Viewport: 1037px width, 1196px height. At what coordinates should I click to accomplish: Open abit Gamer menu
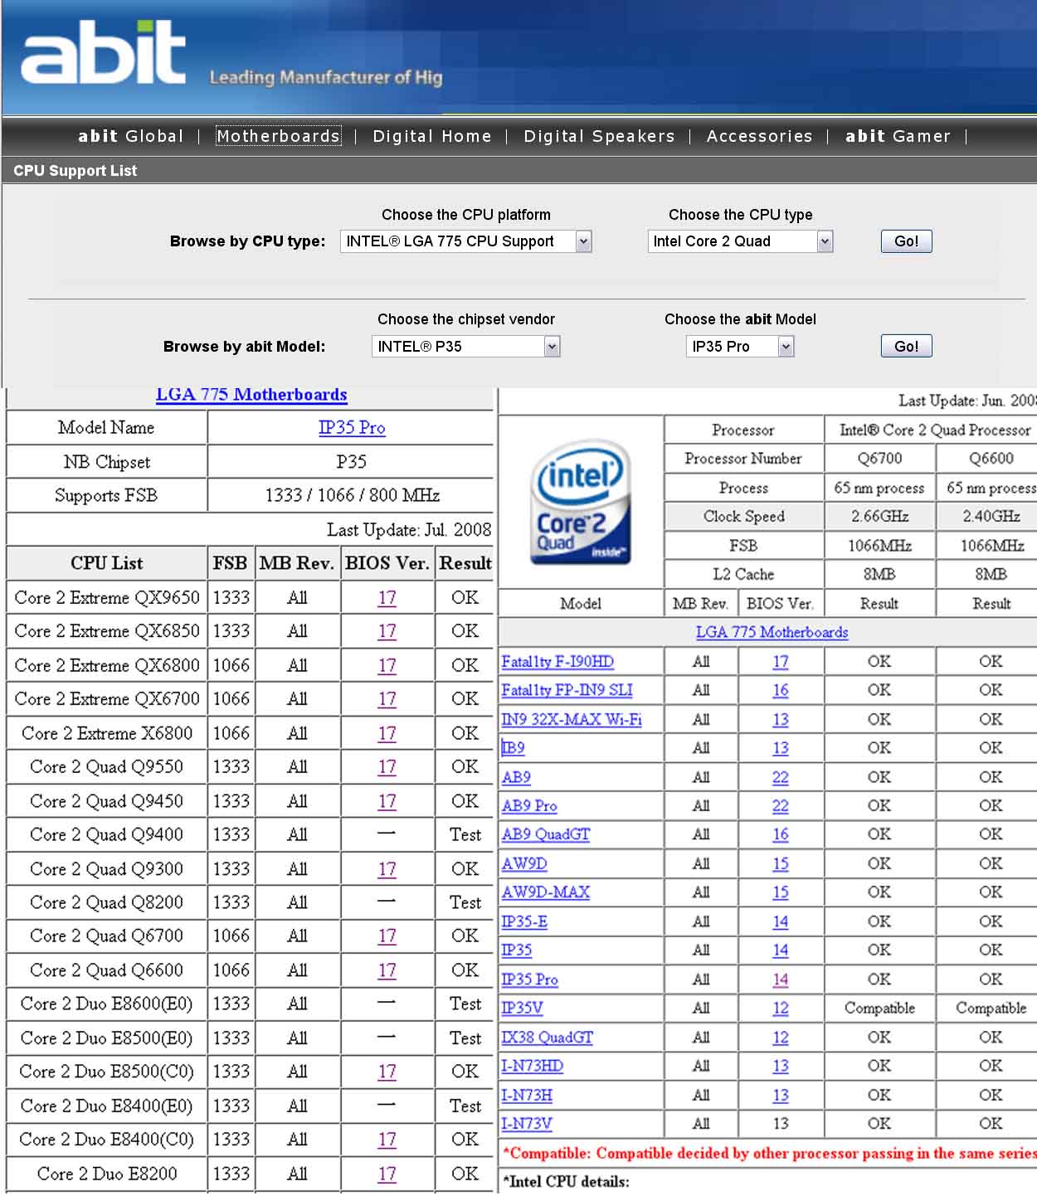898,136
